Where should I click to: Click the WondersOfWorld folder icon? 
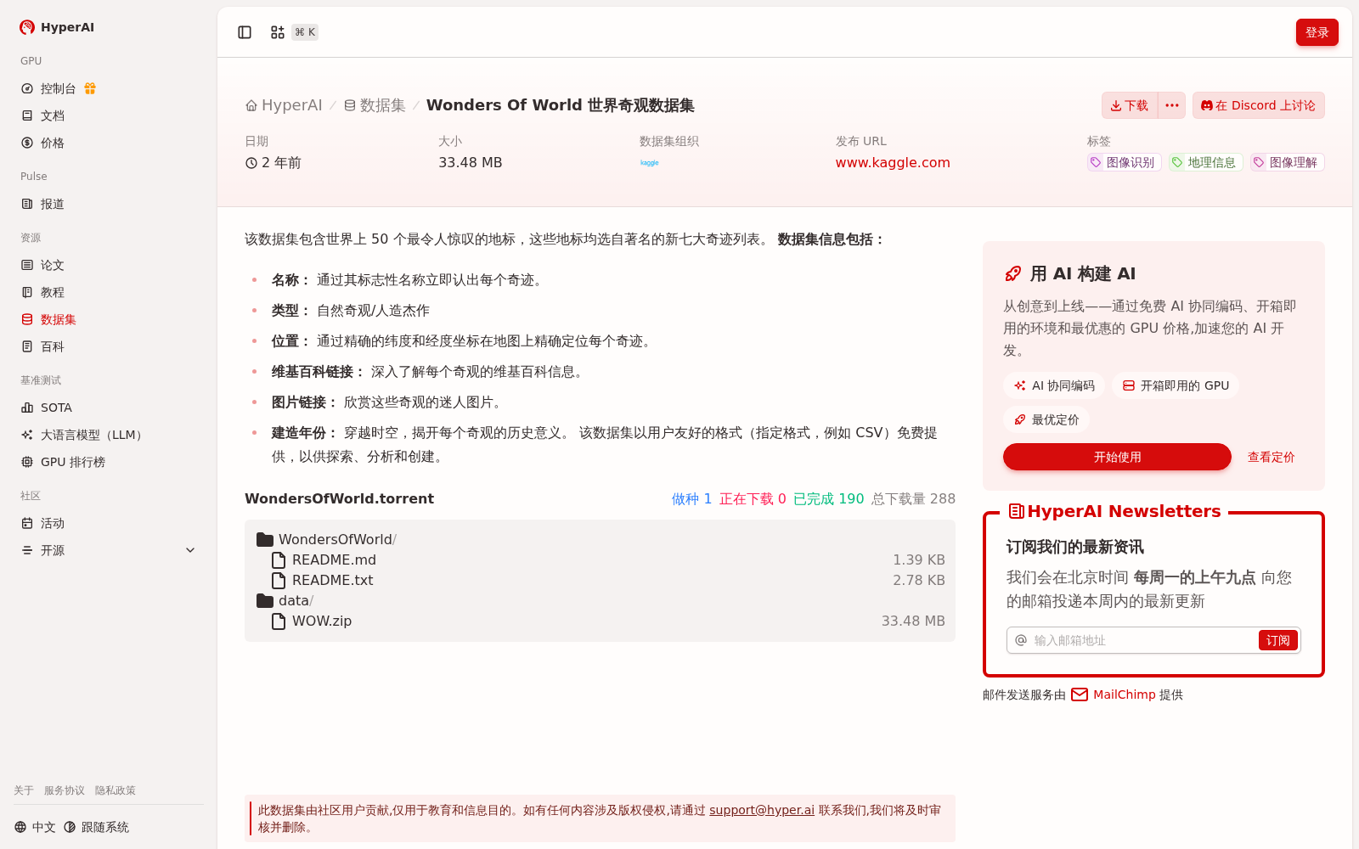click(265, 539)
